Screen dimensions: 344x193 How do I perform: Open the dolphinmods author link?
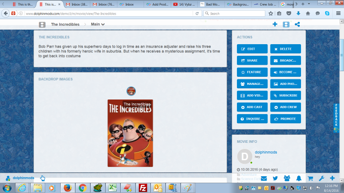[x=266, y=152]
